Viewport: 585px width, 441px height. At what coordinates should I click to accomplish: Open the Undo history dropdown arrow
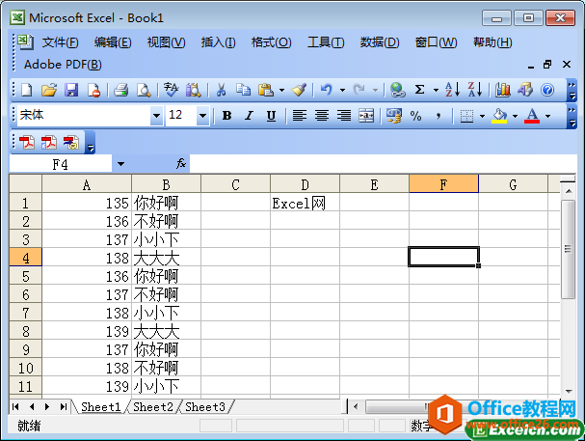tap(342, 90)
